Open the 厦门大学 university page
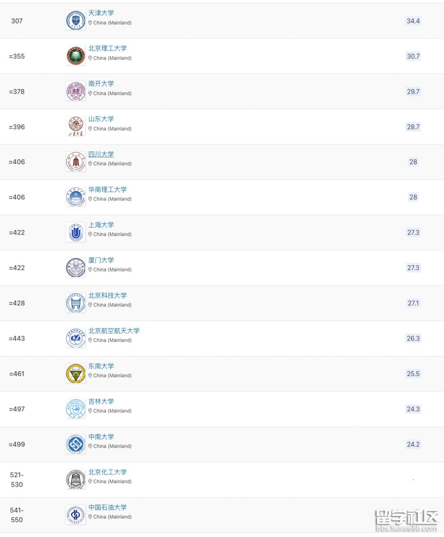The height and width of the screenshot is (537, 444). (x=101, y=260)
